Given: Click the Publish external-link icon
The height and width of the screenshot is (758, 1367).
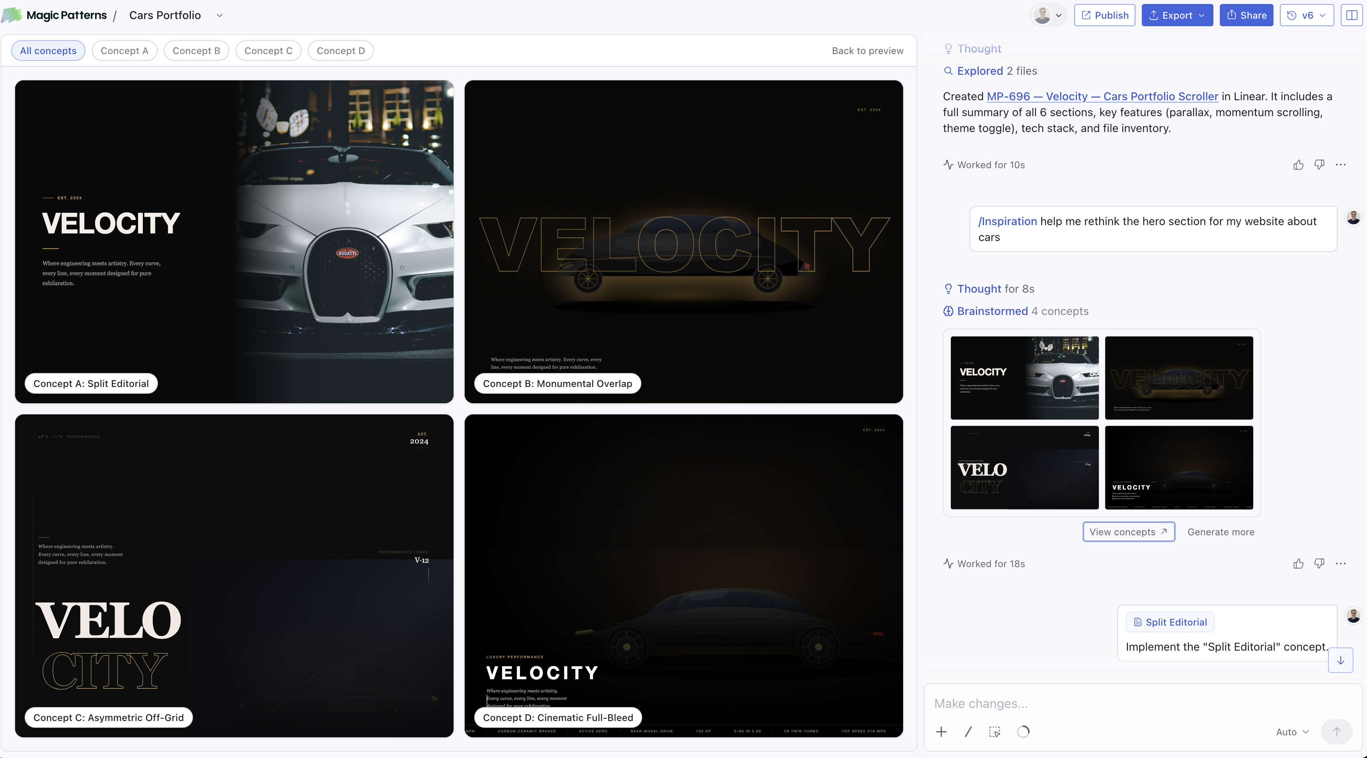Looking at the screenshot, I should (1086, 16).
